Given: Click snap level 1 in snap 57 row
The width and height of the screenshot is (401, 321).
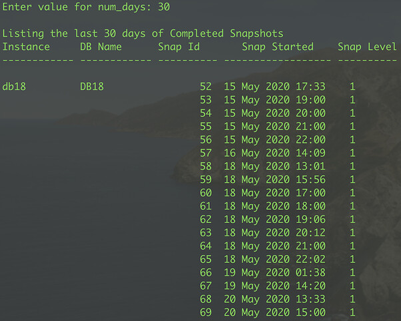Looking at the screenshot, I should pyautogui.click(x=352, y=153).
